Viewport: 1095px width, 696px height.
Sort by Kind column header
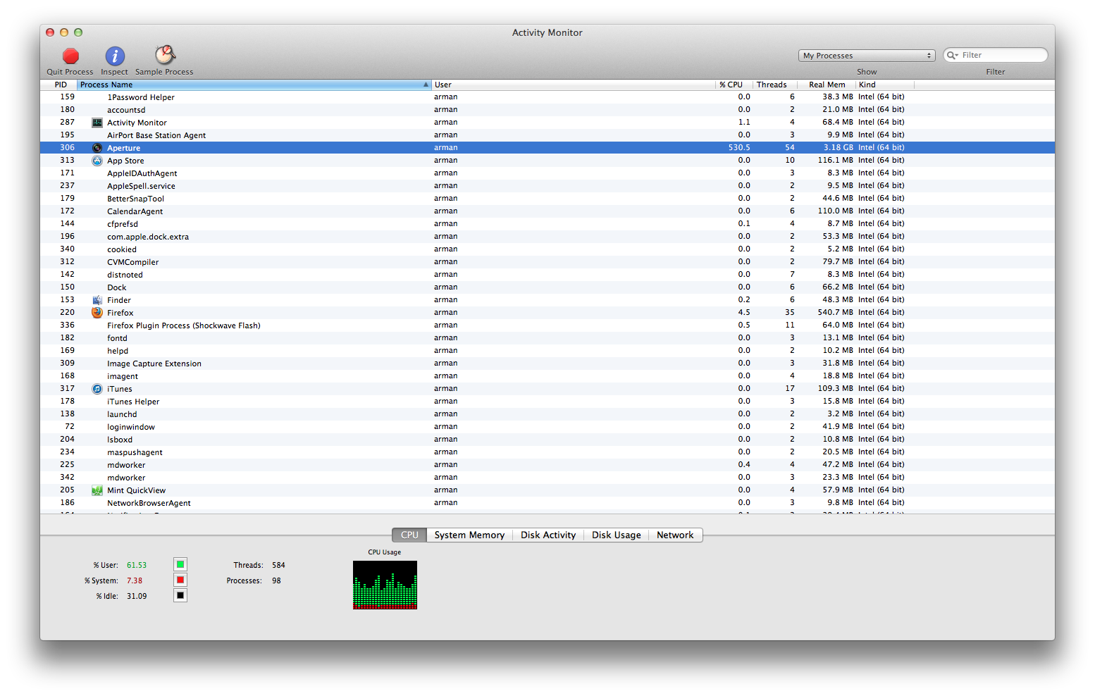(x=885, y=85)
